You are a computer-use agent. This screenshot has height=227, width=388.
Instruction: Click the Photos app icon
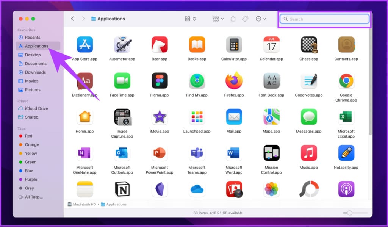pyautogui.click(x=271, y=189)
